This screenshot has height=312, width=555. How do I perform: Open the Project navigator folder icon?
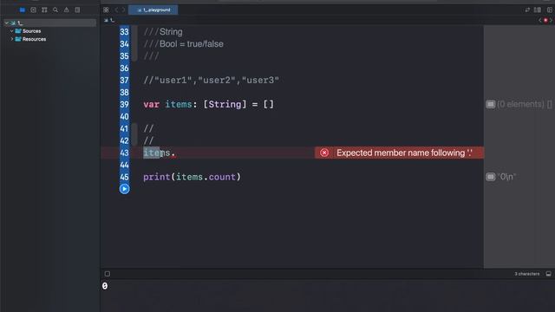point(23,10)
